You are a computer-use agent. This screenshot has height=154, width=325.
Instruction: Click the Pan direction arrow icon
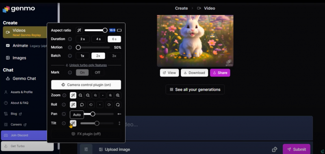pyautogui.click(x=119, y=114)
